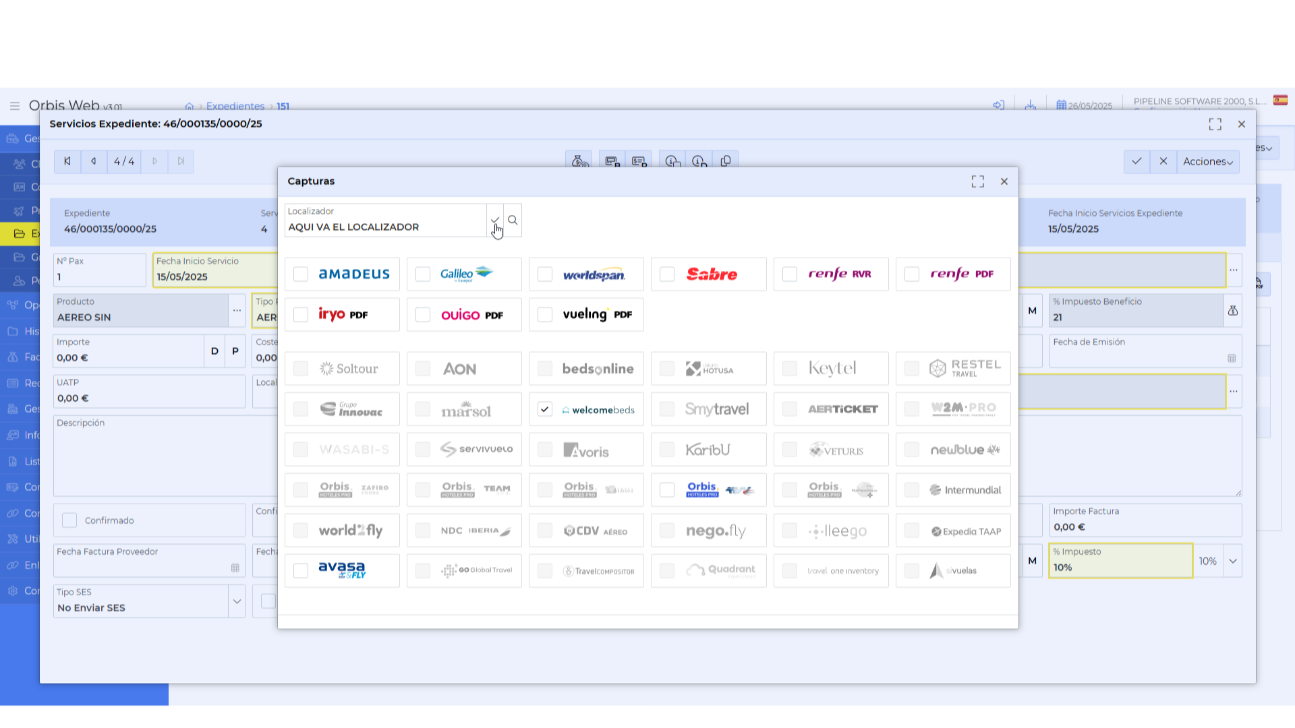Click the binoculars toolbar icon
The width and height of the screenshot is (1295, 728).
579,162
